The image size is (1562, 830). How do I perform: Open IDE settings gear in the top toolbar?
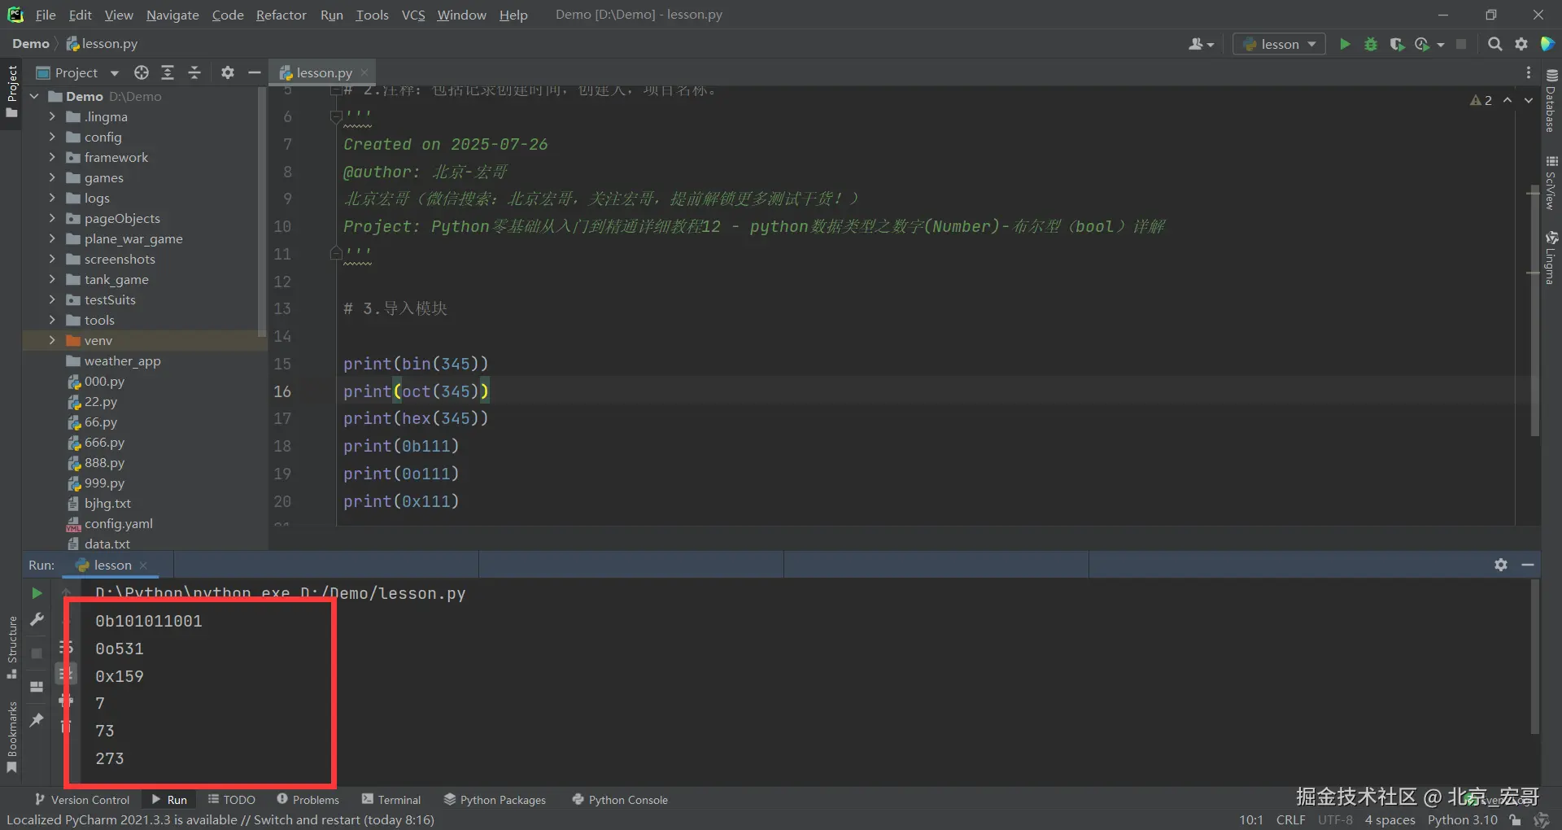tap(1521, 44)
